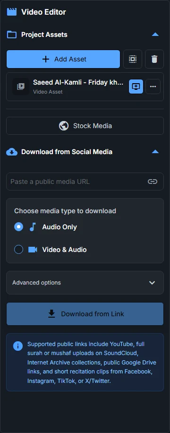Open more options for Saeed Al-Kamli asset

tap(153, 87)
